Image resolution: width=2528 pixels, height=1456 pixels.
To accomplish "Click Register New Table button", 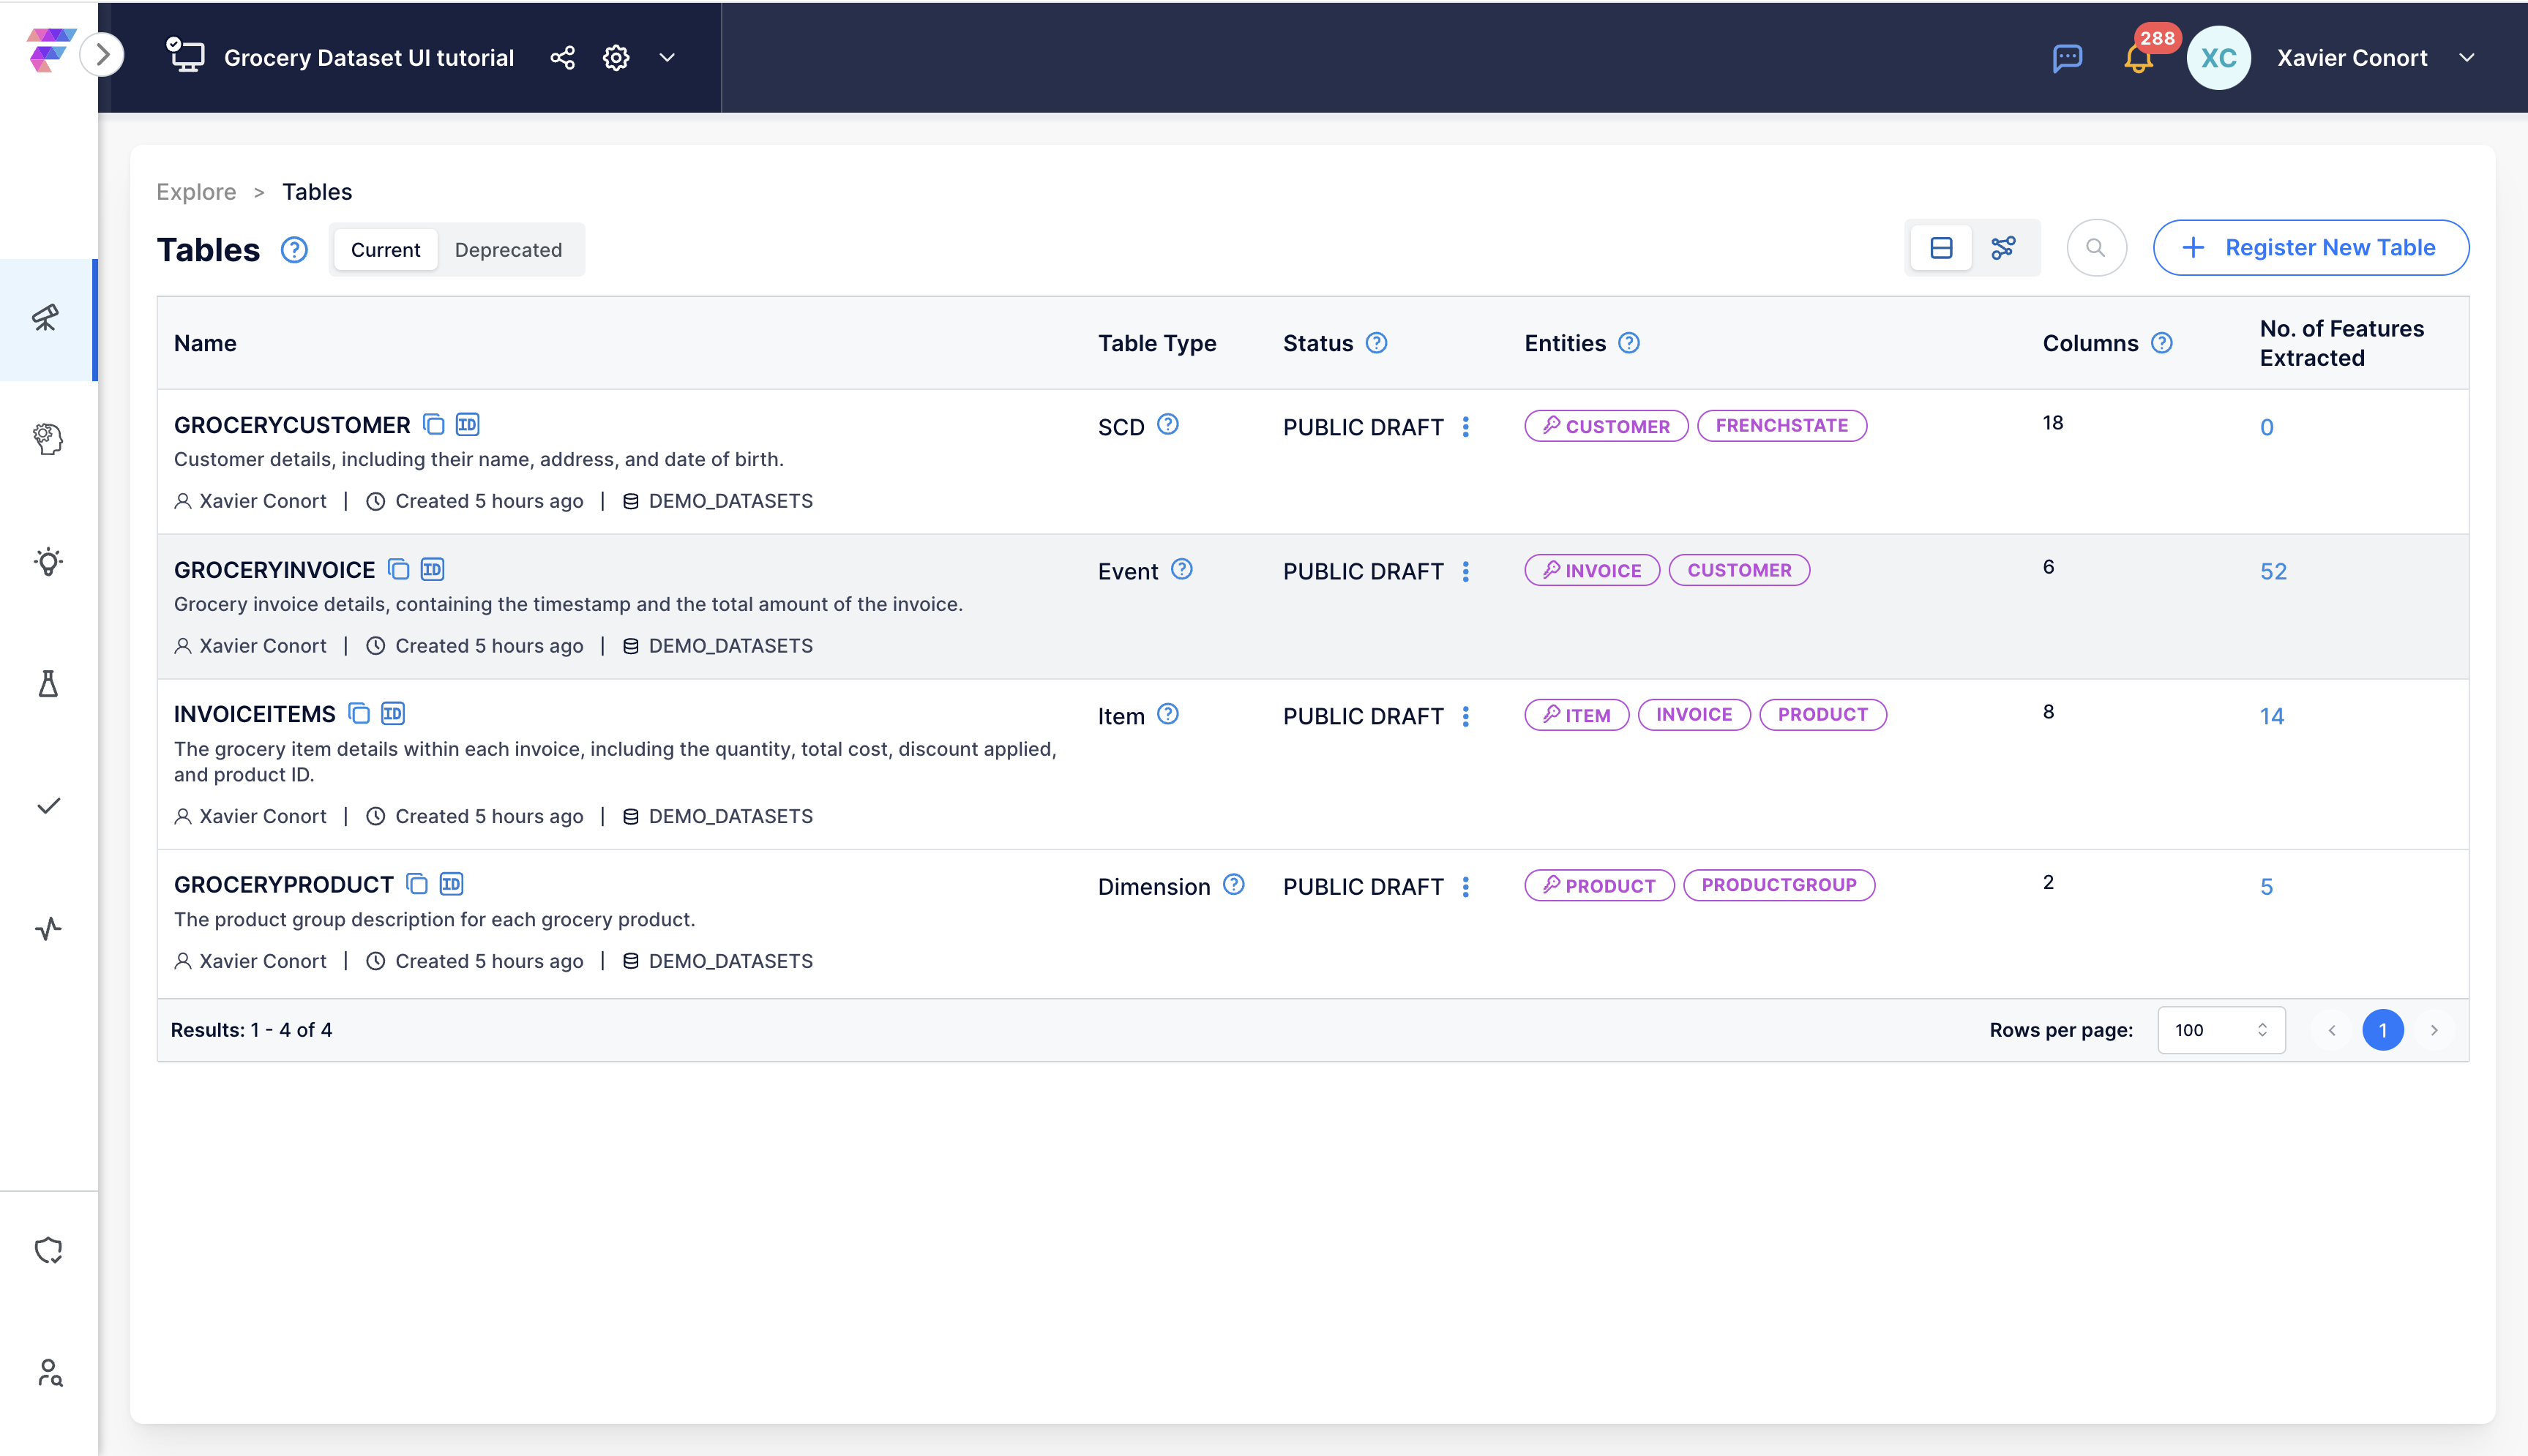I will click(2310, 248).
